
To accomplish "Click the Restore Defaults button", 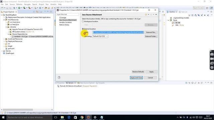I will pyautogui.click(x=138, y=72).
